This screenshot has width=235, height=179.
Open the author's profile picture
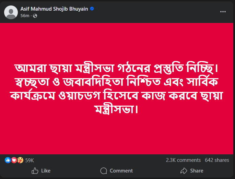(x=11, y=12)
